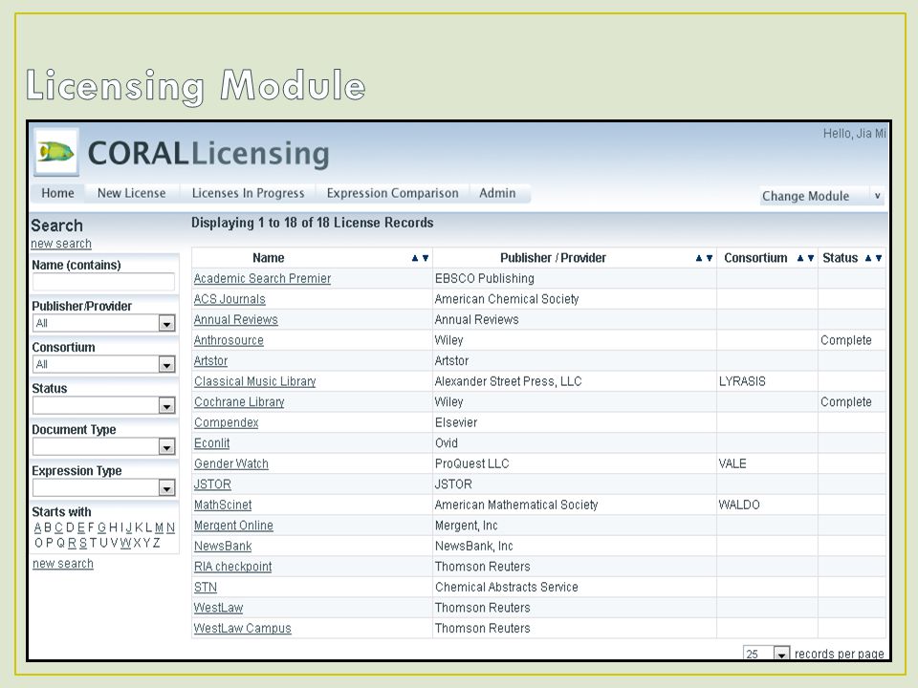Open Mergent Online license record
The image size is (918, 688).
(233, 526)
